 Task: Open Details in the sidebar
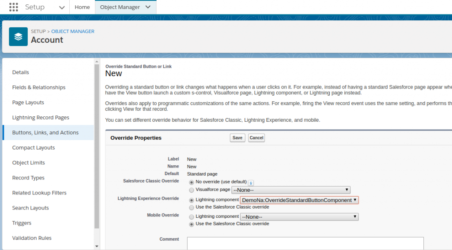click(x=20, y=72)
